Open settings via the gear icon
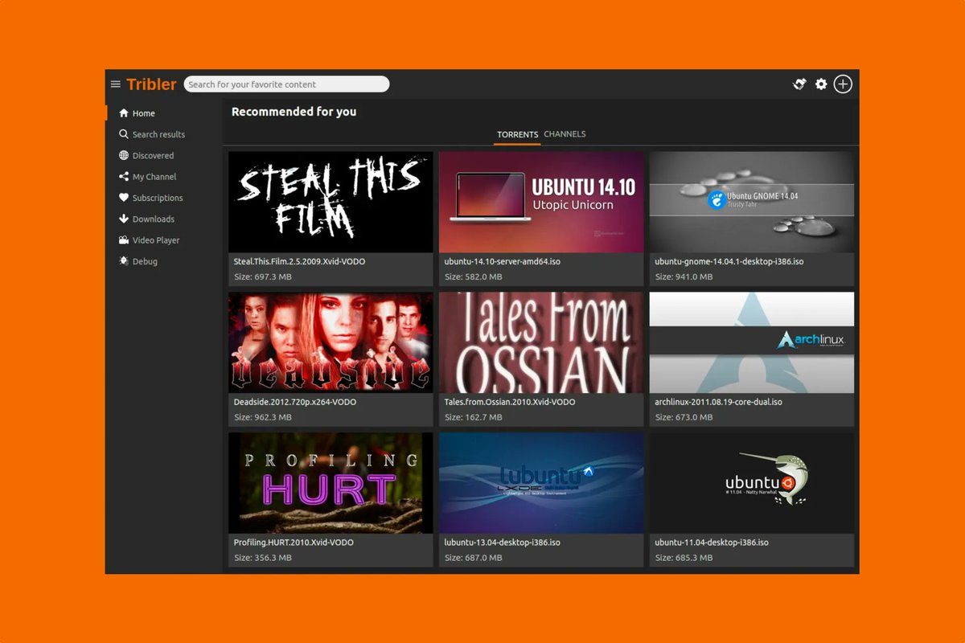This screenshot has height=643, width=965. (821, 84)
